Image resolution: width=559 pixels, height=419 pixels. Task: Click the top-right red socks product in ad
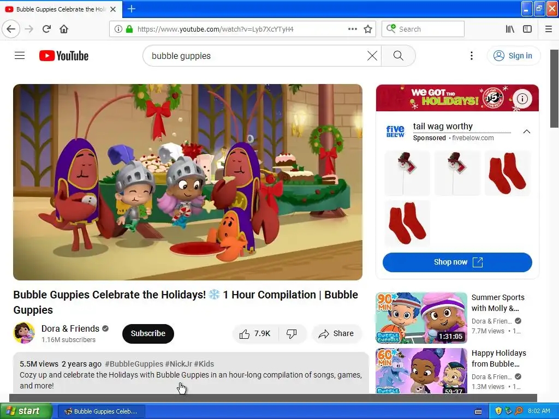[508, 173]
